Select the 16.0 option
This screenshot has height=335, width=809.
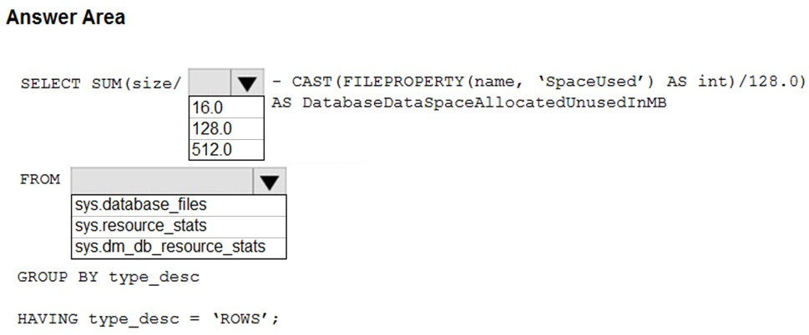point(226,107)
